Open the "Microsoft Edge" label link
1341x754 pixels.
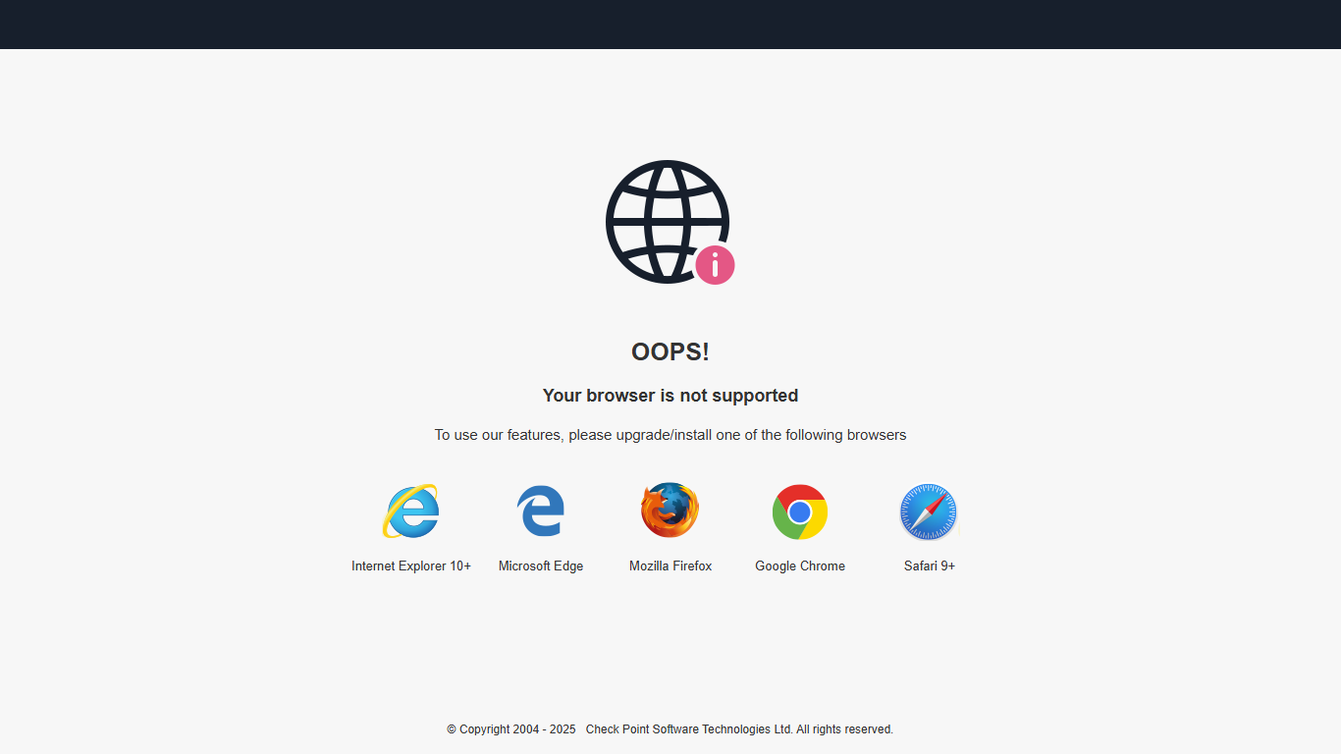tap(541, 566)
